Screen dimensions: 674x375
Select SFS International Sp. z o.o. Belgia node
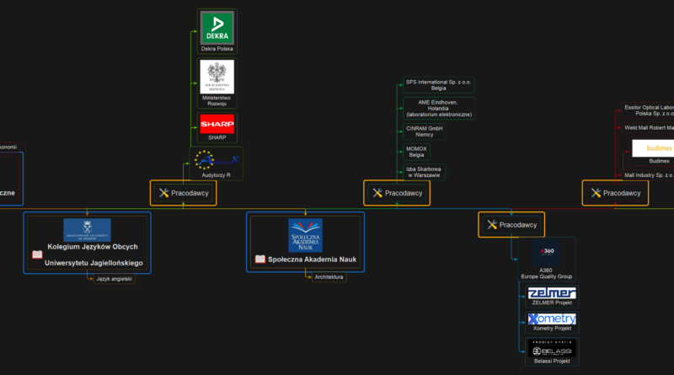click(438, 85)
